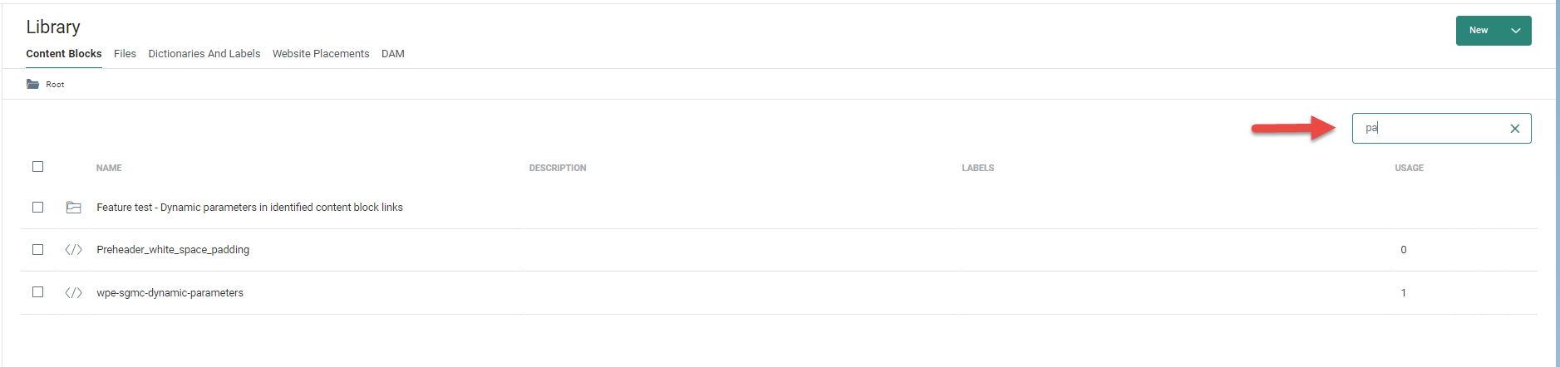Tick the wpe-sgmc-dynamic-parameters checkbox
Viewport: 1560px width, 367px height.
click(x=37, y=292)
